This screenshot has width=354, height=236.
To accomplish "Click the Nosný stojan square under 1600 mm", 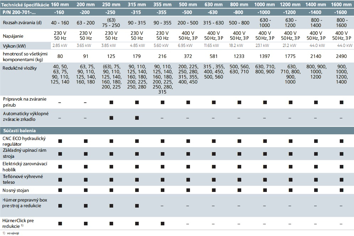I will [x=341, y=190].
